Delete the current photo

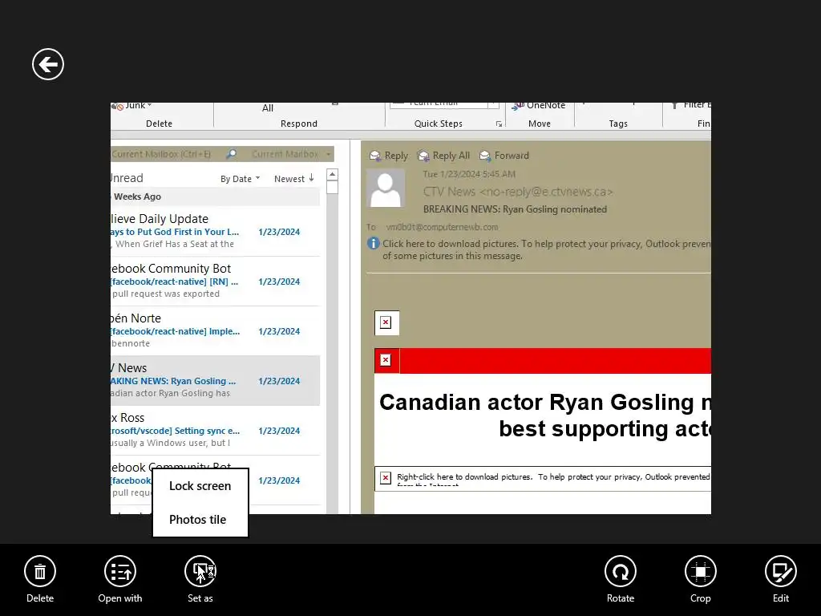40,579
